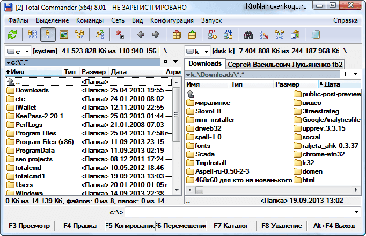366x236 pixels.
Task: Select the Program Files (x86) folder
Action: [89, 142]
